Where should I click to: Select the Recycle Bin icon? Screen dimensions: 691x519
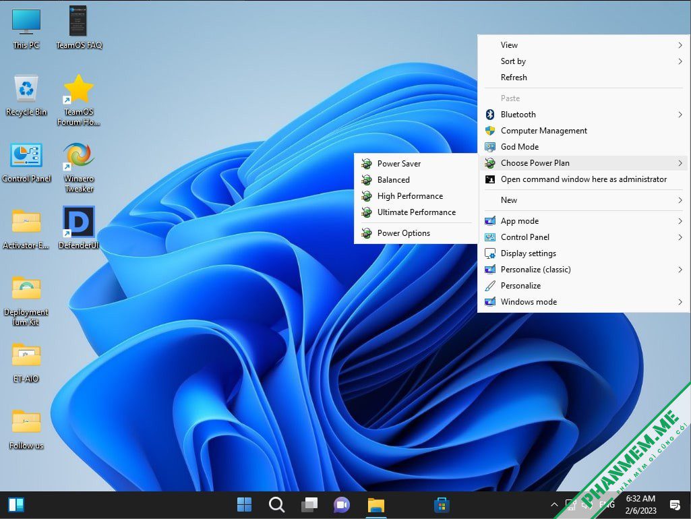pyautogui.click(x=26, y=95)
